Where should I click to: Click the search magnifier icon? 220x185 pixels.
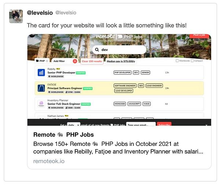pyautogui.click(x=97, y=50)
